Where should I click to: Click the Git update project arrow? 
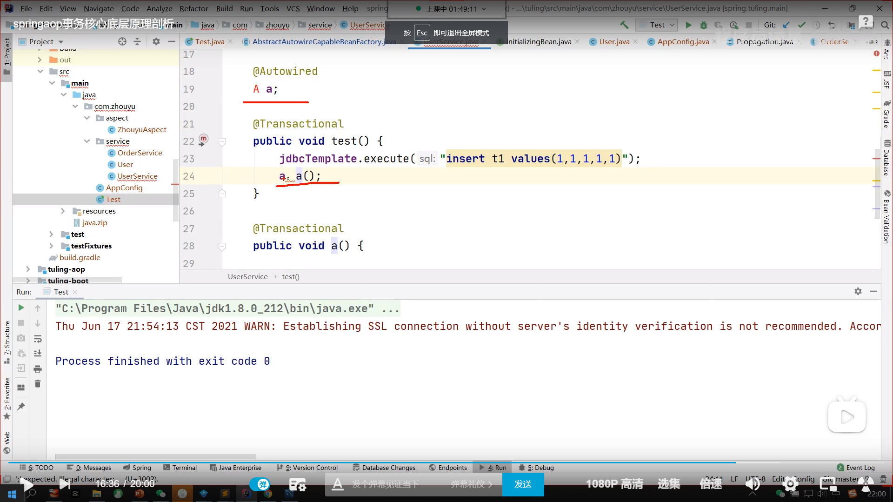click(786, 25)
